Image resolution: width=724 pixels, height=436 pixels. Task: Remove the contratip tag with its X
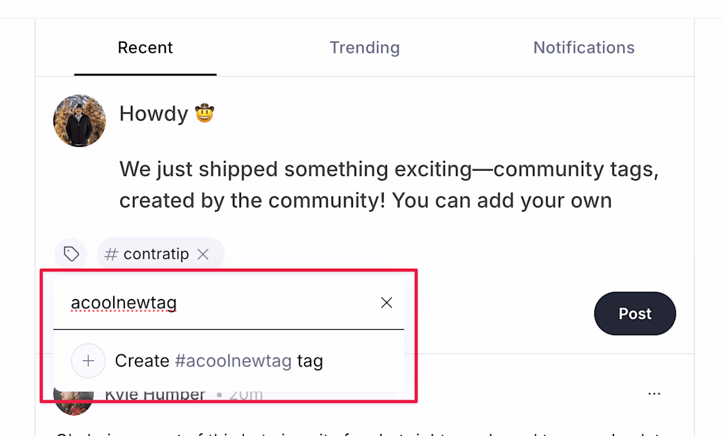pos(203,254)
